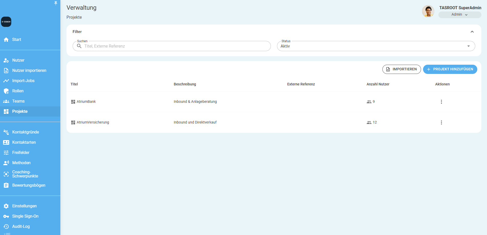Click the user count 12 cell
The width and height of the screenshot is (487, 235).
pos(372,122)
